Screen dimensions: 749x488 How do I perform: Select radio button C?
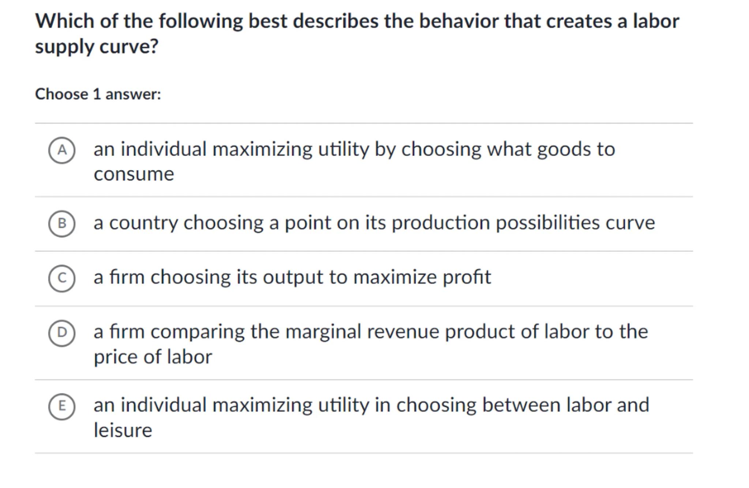62,278
